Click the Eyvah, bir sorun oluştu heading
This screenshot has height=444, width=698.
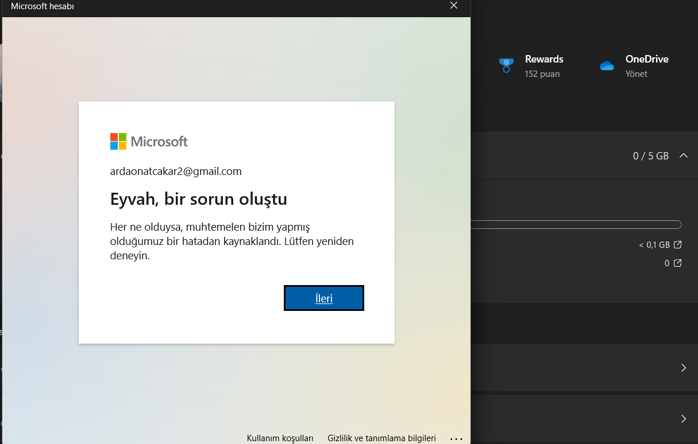199,199
